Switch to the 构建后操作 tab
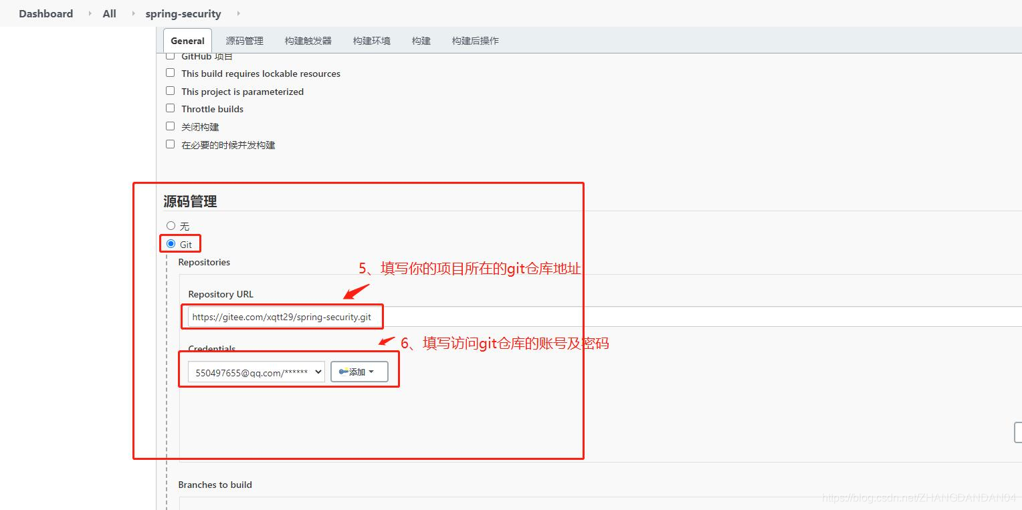Image resolution: width=1022 pixels, height=510 pixels. (475, 41)
